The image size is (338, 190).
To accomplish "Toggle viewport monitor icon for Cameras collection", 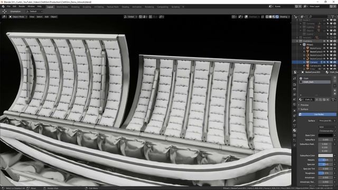I will (x=331, y=23).
